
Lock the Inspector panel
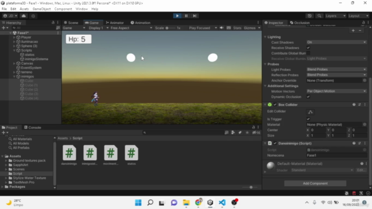[x=363, y=22]
